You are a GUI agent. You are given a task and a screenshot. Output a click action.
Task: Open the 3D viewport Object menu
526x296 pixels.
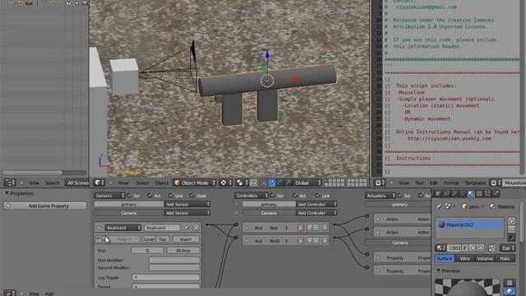(x=161, y=183)
